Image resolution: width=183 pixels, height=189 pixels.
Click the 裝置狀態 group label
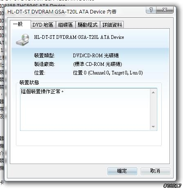[29, 83]
